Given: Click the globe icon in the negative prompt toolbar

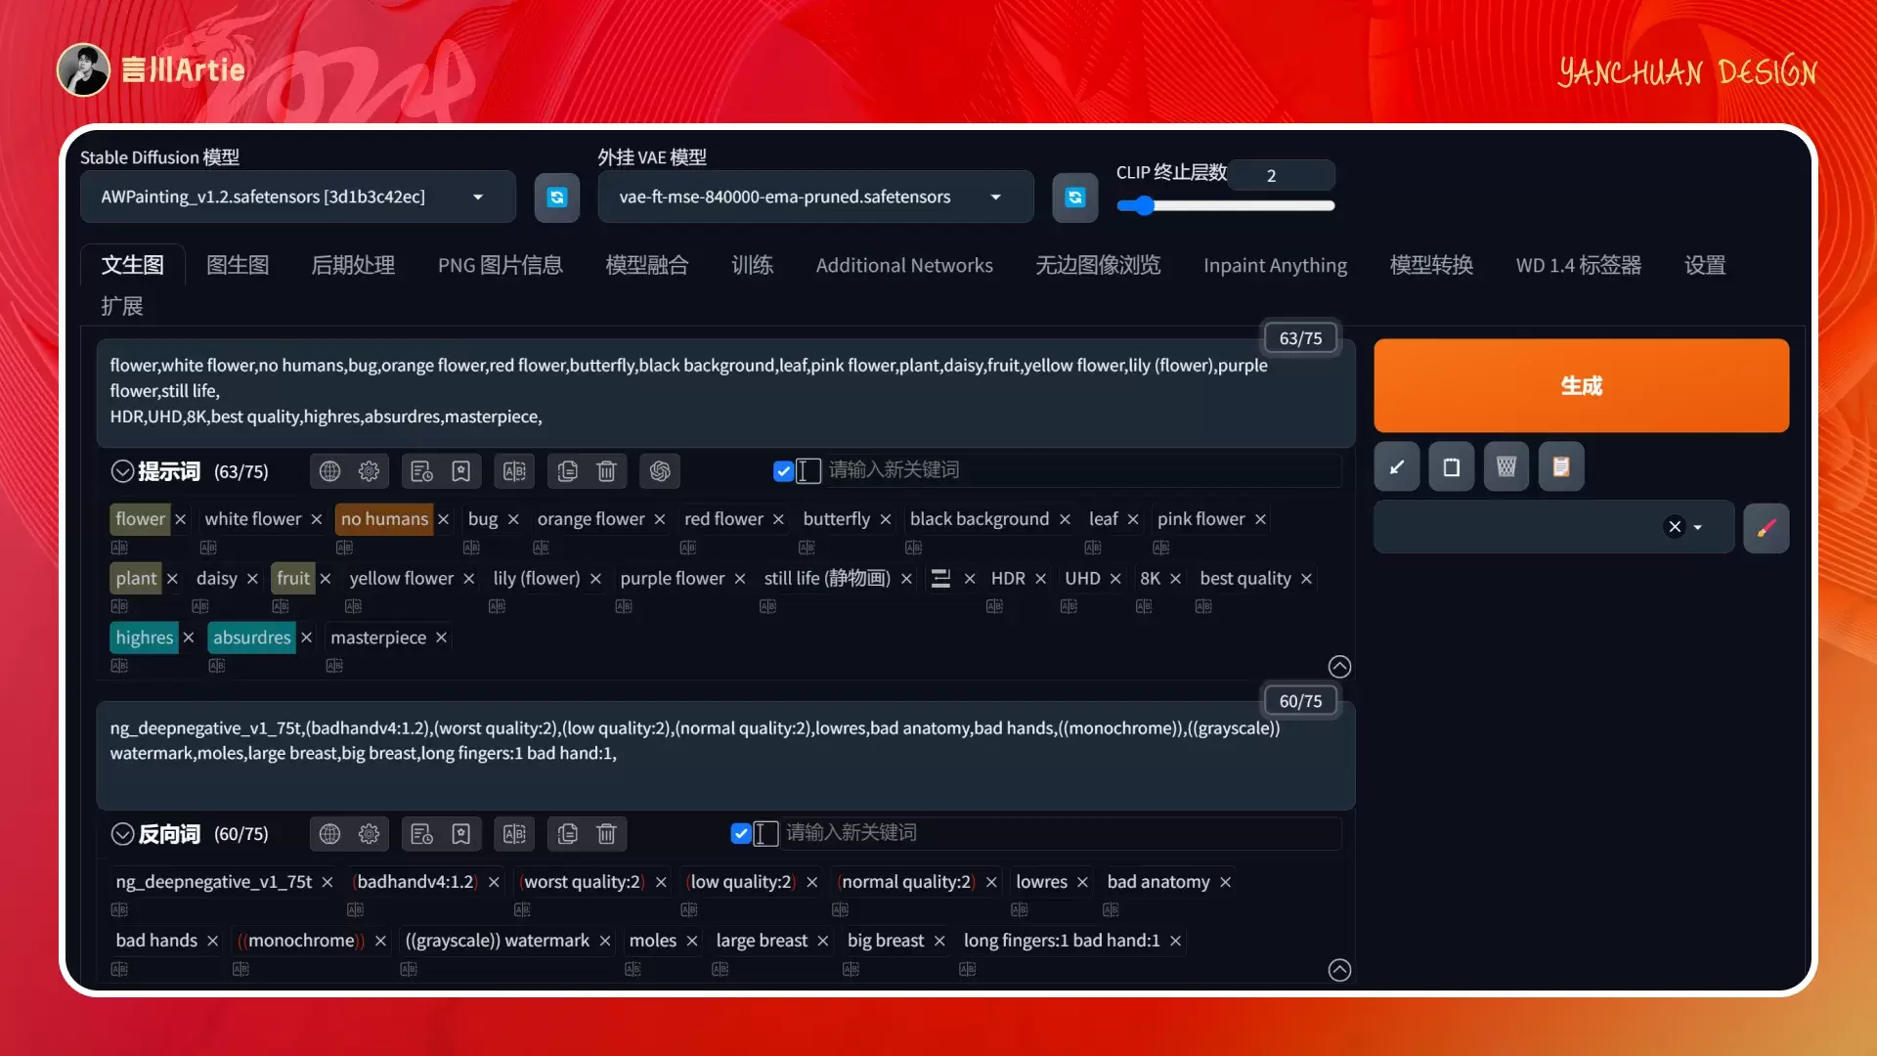Looking at the screenshot, I should tap(330, 834).
